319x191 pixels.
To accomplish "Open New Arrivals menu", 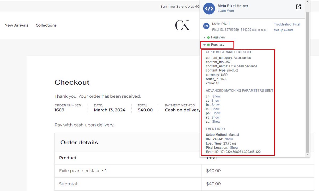I will tap(16, 25).
